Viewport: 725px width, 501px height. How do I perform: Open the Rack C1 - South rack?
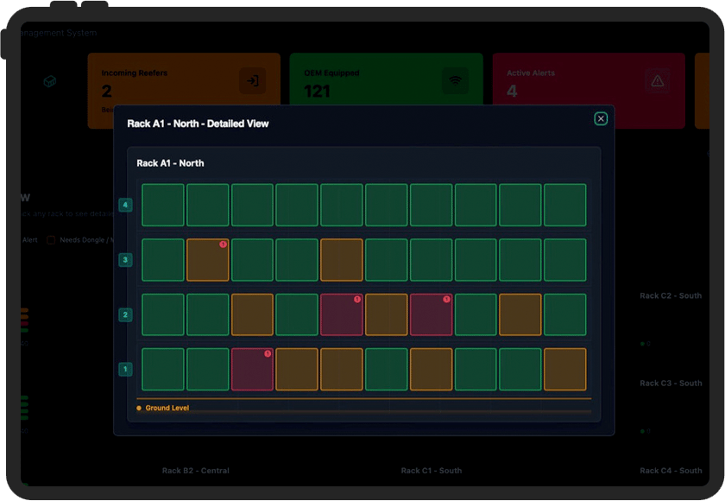[431, 471]
